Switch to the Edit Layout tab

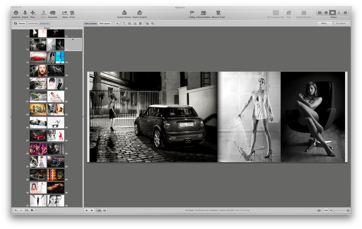pos(105,23)
